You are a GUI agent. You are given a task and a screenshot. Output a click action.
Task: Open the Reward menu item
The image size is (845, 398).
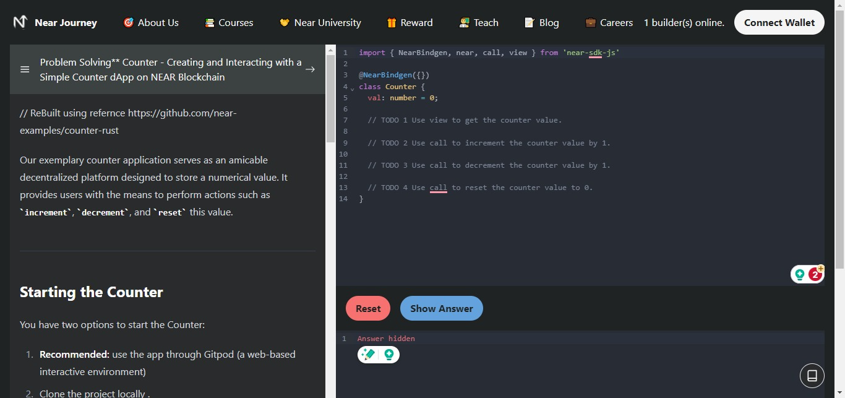click(410, 22)
